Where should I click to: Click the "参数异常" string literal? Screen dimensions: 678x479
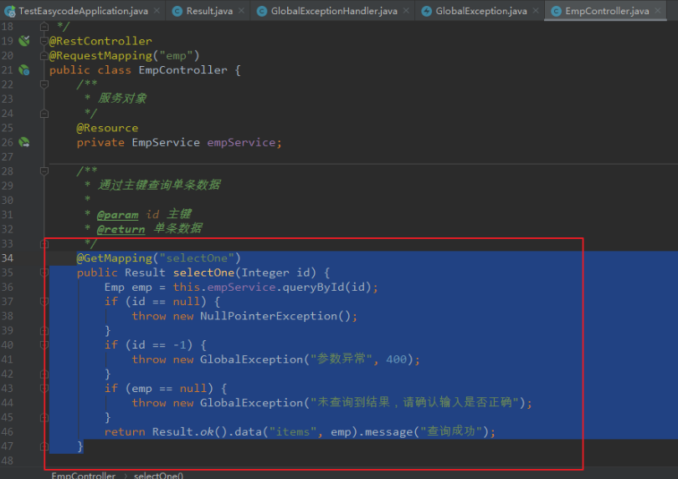342,359
